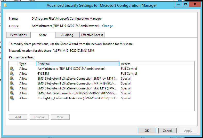The width and height of the screenshot is (203, 138).
Task: Click the Remove button
Action: 39,117
